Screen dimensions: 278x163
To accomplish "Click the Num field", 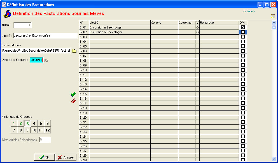I will (x=22, y=25).
